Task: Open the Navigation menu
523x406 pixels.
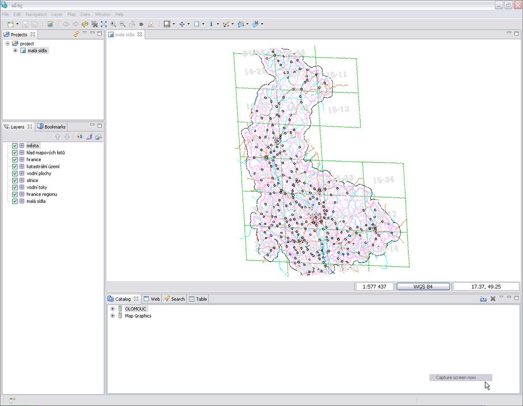Action: [36, 14]
